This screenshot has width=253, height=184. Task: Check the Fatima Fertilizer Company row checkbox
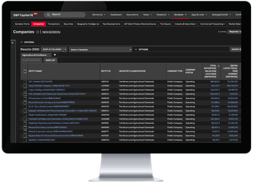(x=25, y=102)
